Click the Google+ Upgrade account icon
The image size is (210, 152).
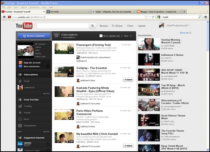pos(21,63)
